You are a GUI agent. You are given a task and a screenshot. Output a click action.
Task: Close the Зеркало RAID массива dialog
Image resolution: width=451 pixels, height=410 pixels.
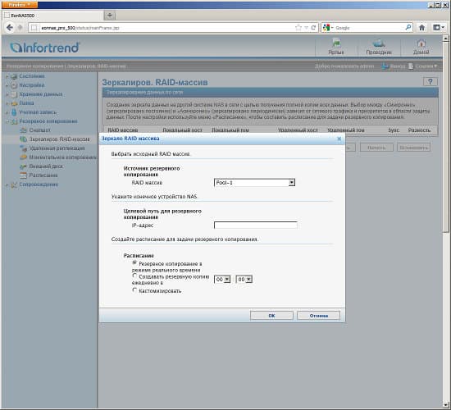pyautogui.click(x=339, y=139)
